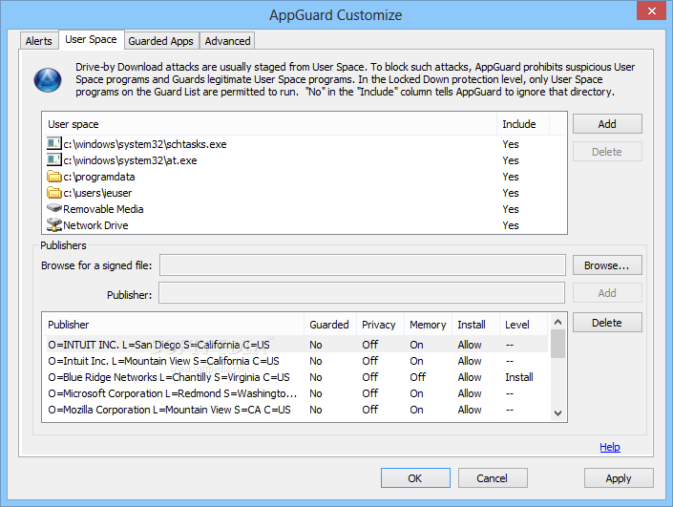673x507 pixels.
Task: Click the Publisher text field
Action: click(x=362, y=293)
